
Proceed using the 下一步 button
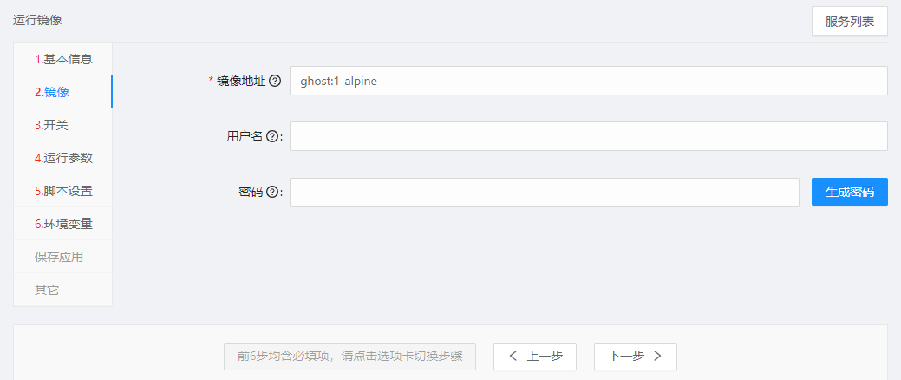pos(635,356)
